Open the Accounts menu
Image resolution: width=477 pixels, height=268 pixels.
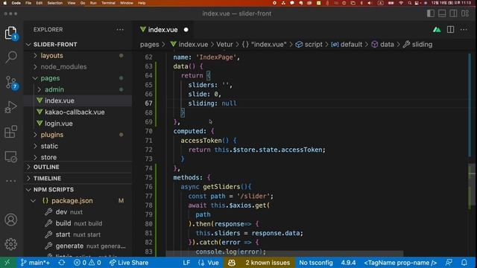point(11,220)
